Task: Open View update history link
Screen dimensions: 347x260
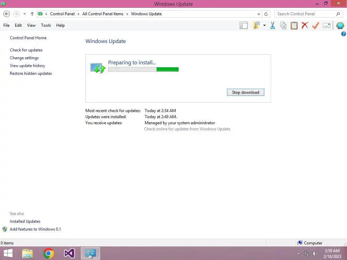Action: coord(27,66)
